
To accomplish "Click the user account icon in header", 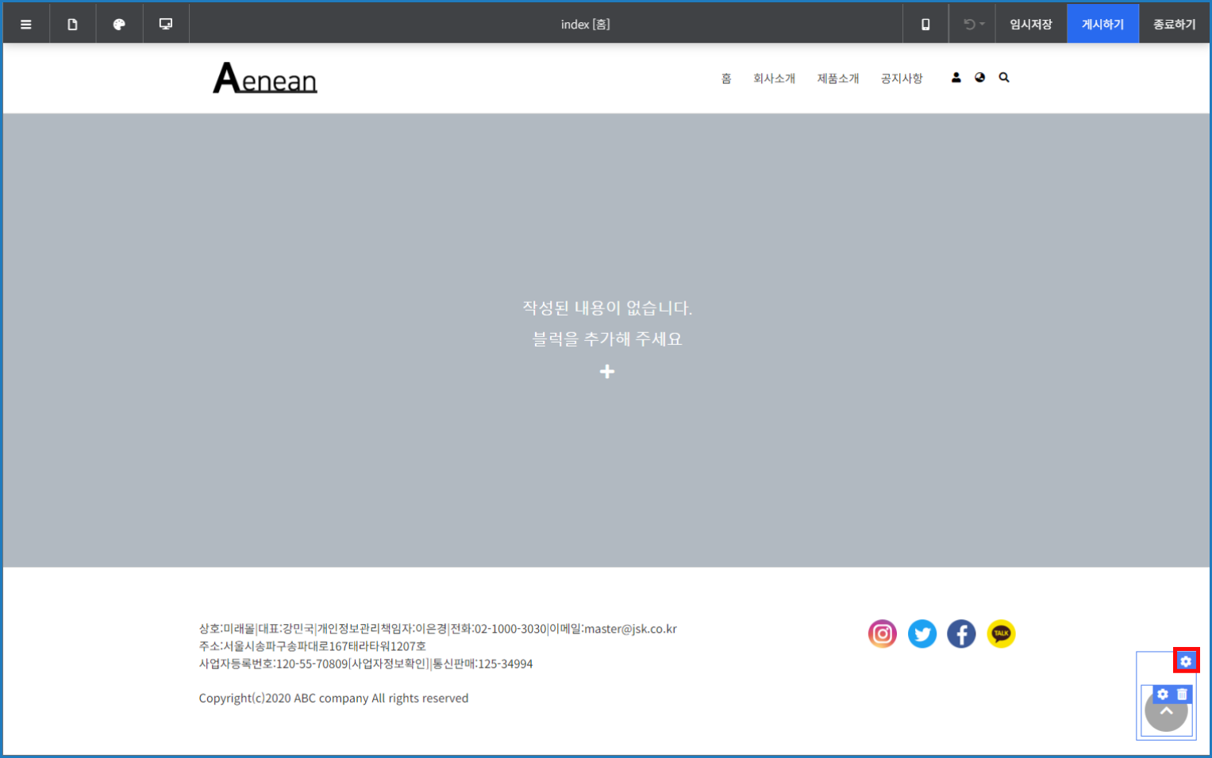I will pos(956,78).
